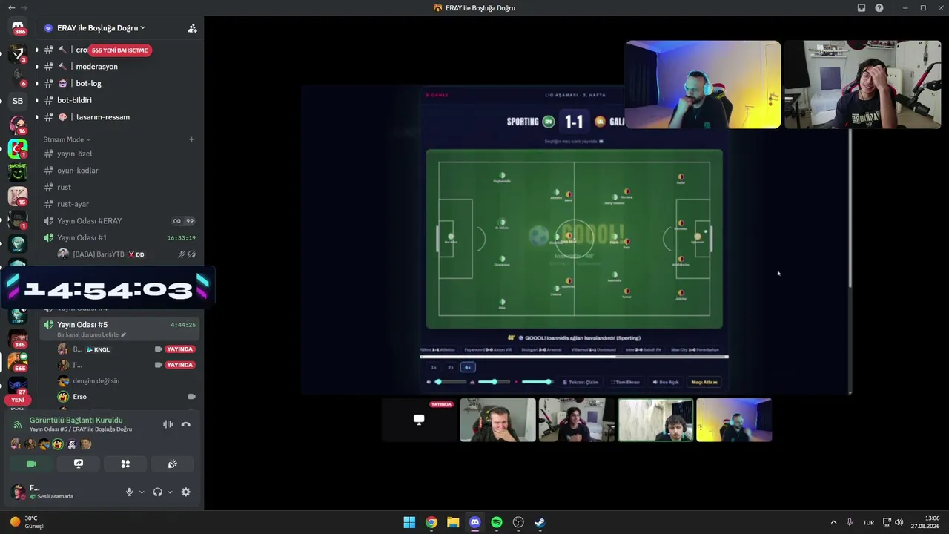The width and height of the screenshot is (949, 534).
Task: Show hidden system tray icons
Action: coord(833,522)
